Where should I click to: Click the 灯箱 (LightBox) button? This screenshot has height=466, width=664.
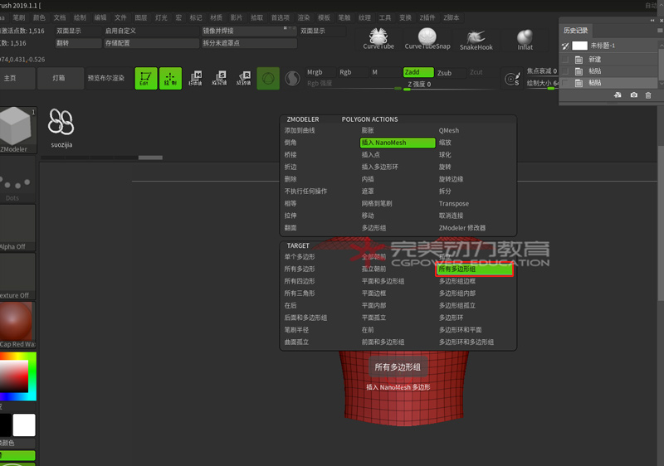(x=59, y=78)
